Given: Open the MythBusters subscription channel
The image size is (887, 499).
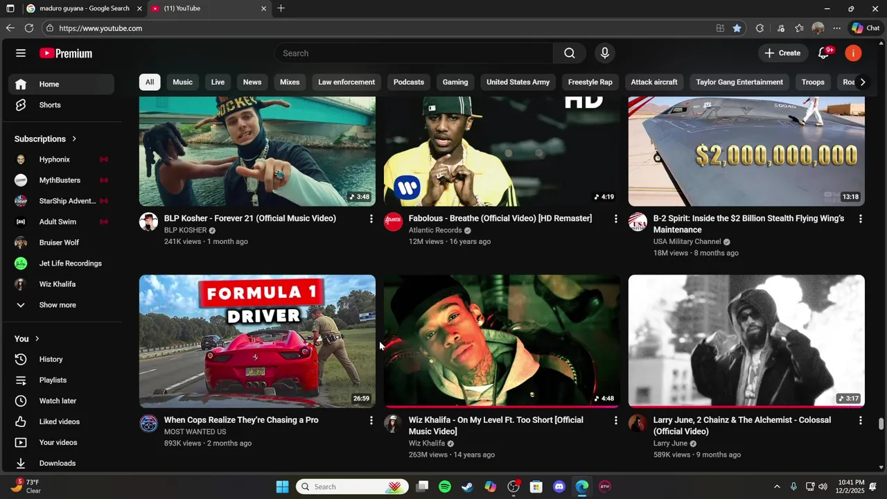Looking at the screenshot, I should pos(61,180).
